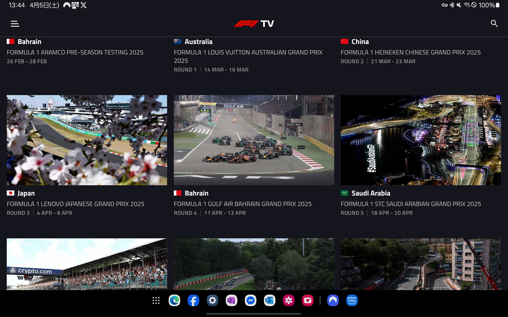Open the Settings app from the taskbar

click(212, 300)
